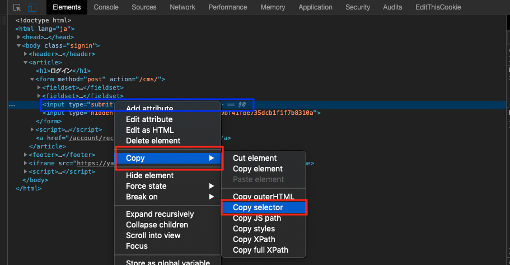Activate the inspect element picker icon
The image size is (510, 265).
pyautogui.click(x=17, y=7)
